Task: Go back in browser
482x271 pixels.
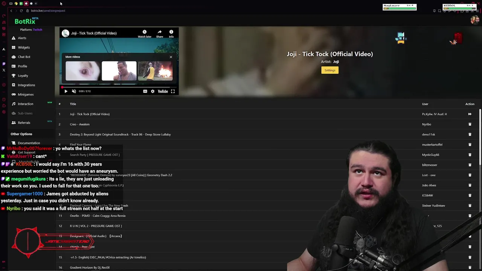Action: pos(11,11)
